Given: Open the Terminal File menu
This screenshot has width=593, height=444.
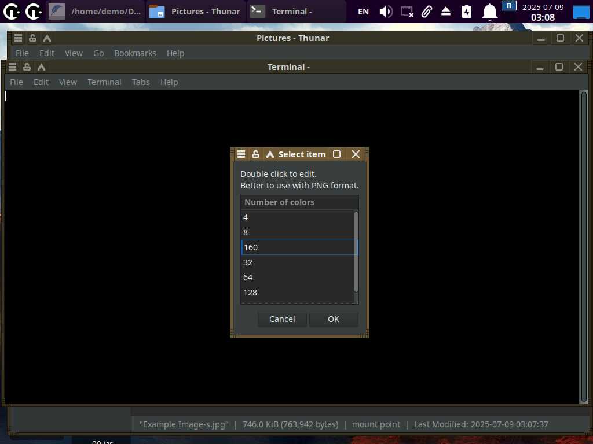Looking at the screenshot, I should coord(16,82).
